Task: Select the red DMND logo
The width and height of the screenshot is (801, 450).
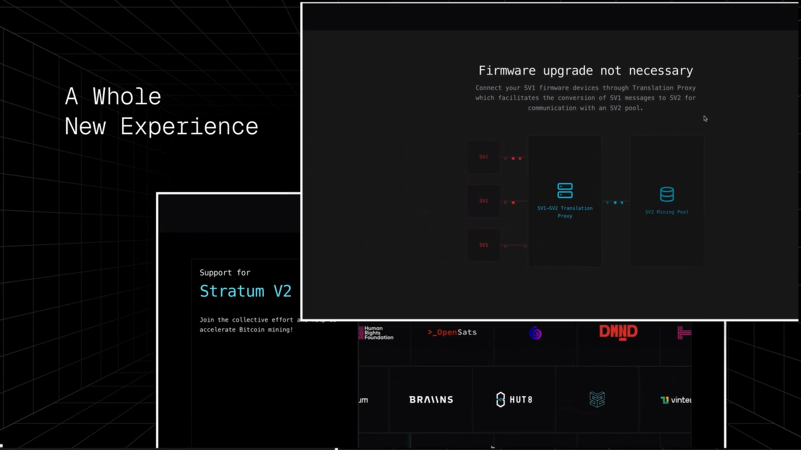Action: coord(618,332)
